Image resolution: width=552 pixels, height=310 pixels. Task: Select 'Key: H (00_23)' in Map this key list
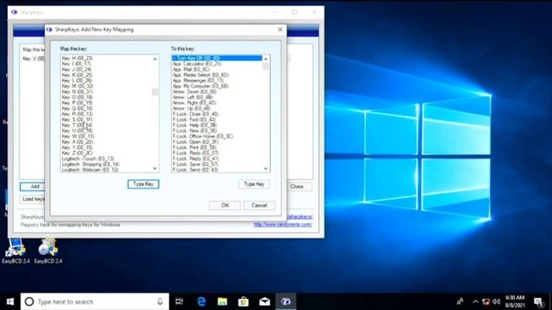click(77, 58)
